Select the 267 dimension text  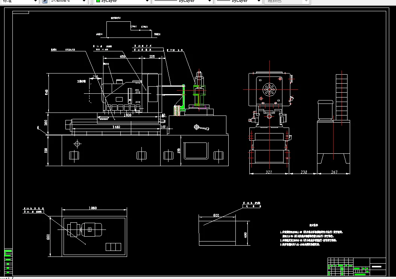[x=334, y=172]
